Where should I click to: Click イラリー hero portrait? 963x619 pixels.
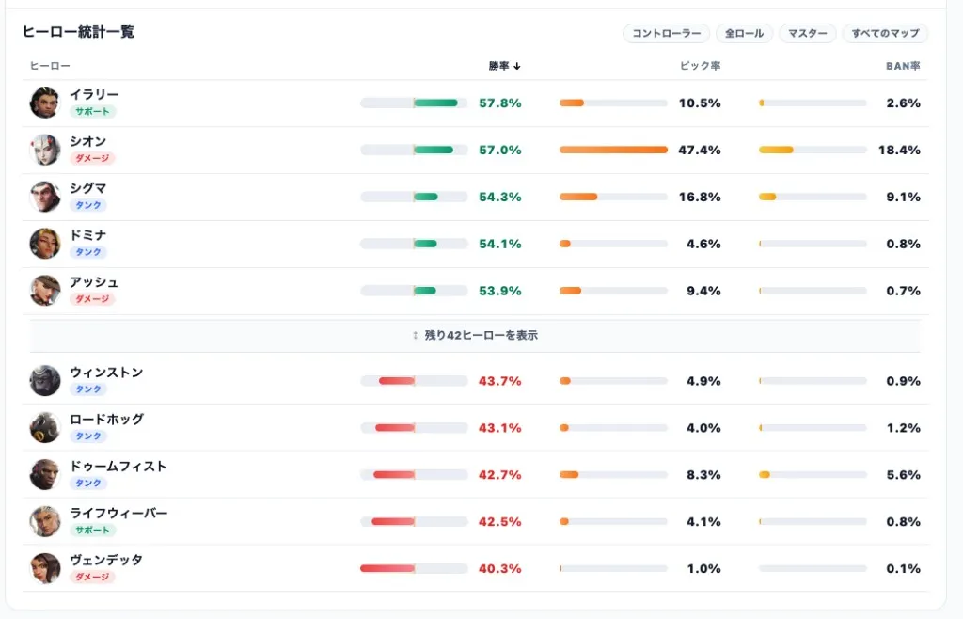(x=45, y=103)
